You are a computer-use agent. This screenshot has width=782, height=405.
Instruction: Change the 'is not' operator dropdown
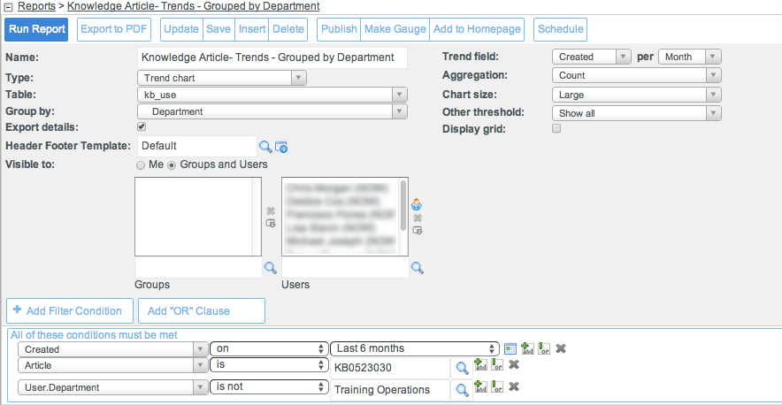click(x=269, y=386)
